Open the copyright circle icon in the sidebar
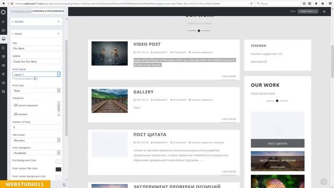Screen dimensions: 334x188 pos(4,48)
